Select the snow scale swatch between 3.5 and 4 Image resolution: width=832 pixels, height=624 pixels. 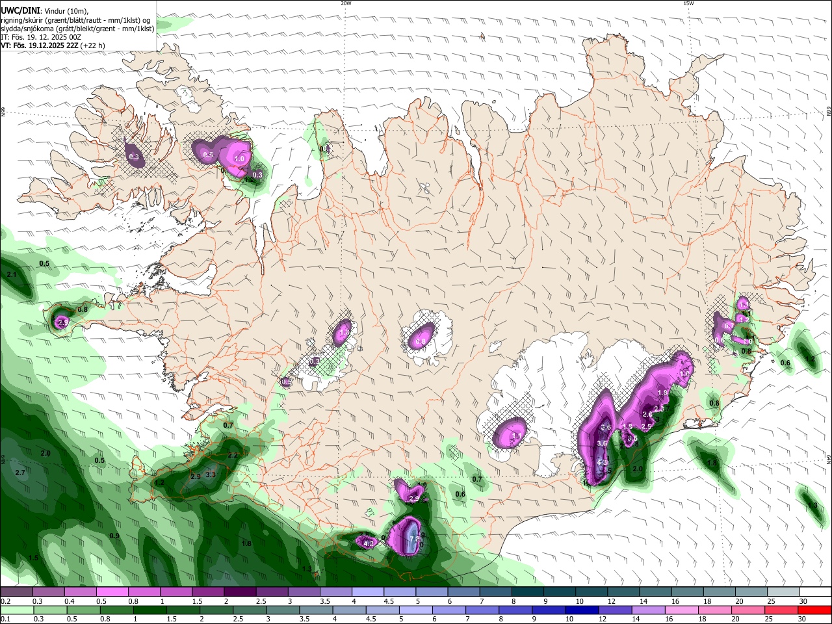337,592
